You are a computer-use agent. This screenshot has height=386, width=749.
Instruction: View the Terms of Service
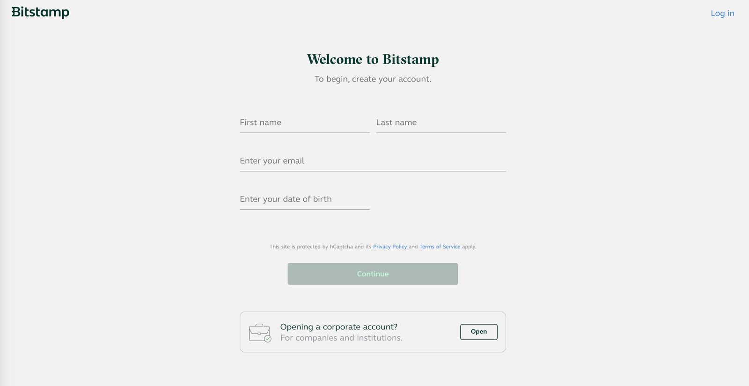click(440, 247)
